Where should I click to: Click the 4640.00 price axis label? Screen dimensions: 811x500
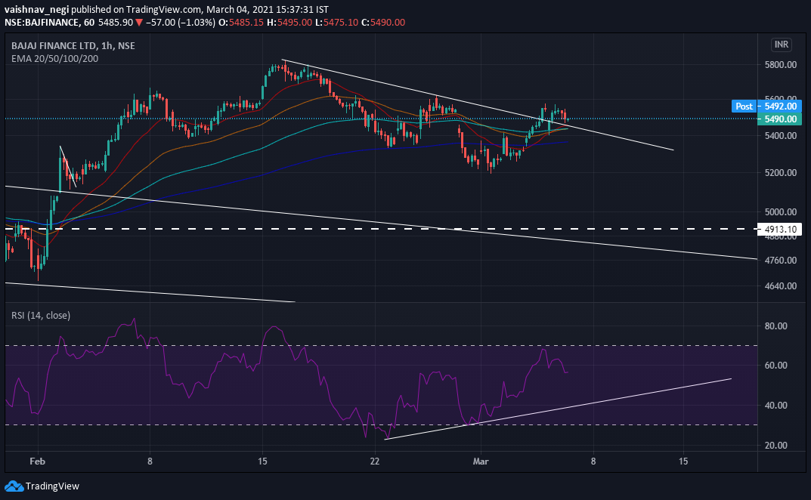coord(780,285)
